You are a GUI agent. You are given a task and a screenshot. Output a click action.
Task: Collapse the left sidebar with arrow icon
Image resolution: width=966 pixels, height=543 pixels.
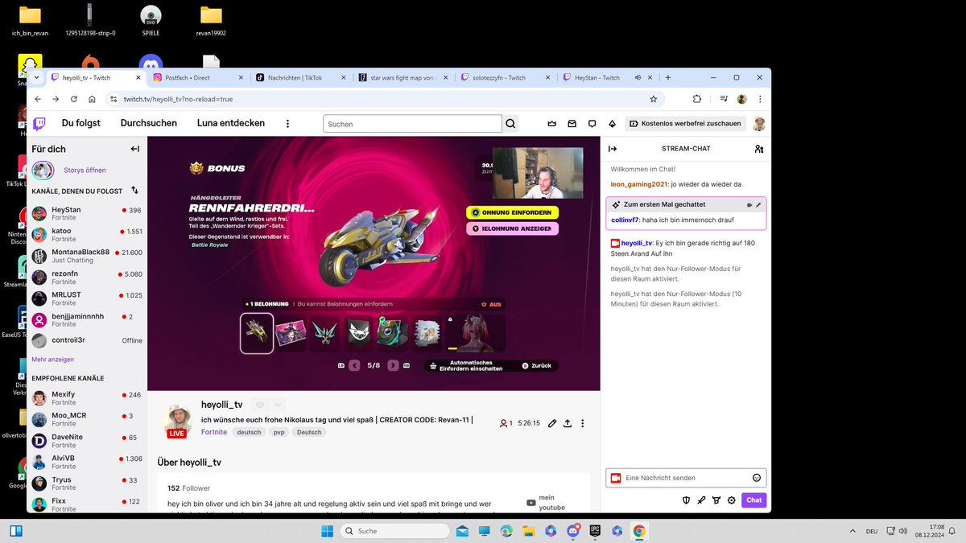point(134,149)
